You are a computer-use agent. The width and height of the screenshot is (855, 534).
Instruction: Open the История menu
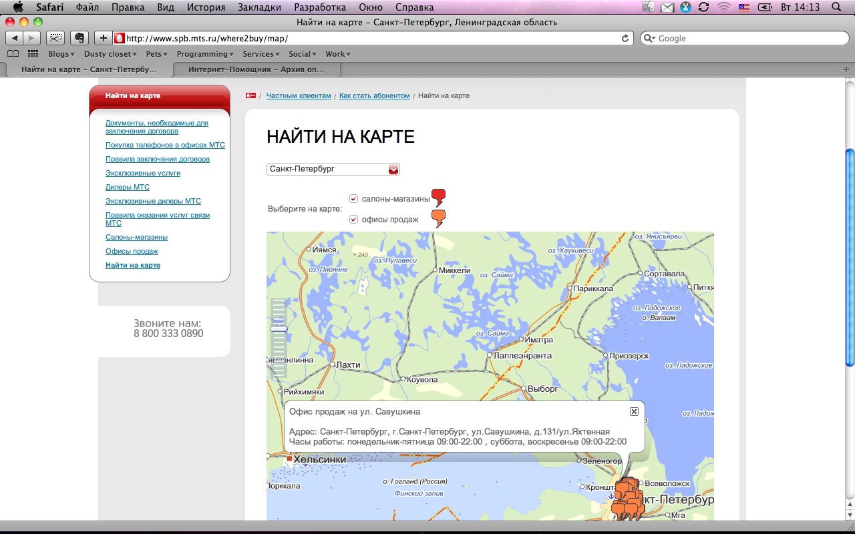point(206,7)
